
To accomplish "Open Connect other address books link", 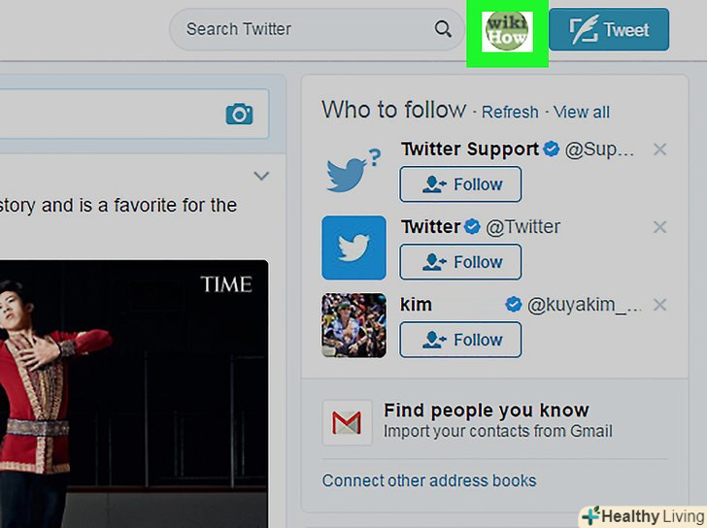I will [429, 480].
